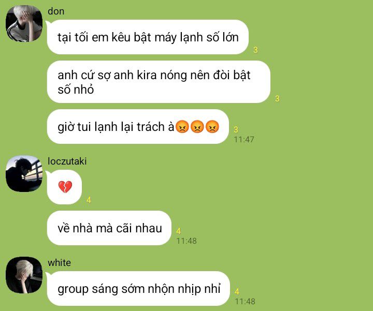Open white's profile avatar
The image size is (373, 311).
coord(24,275)
